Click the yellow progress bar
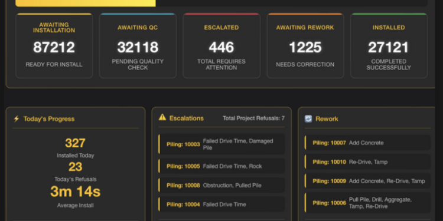Image resolution: width=443 pixels, height=221 pixels. tap(86, 3)
